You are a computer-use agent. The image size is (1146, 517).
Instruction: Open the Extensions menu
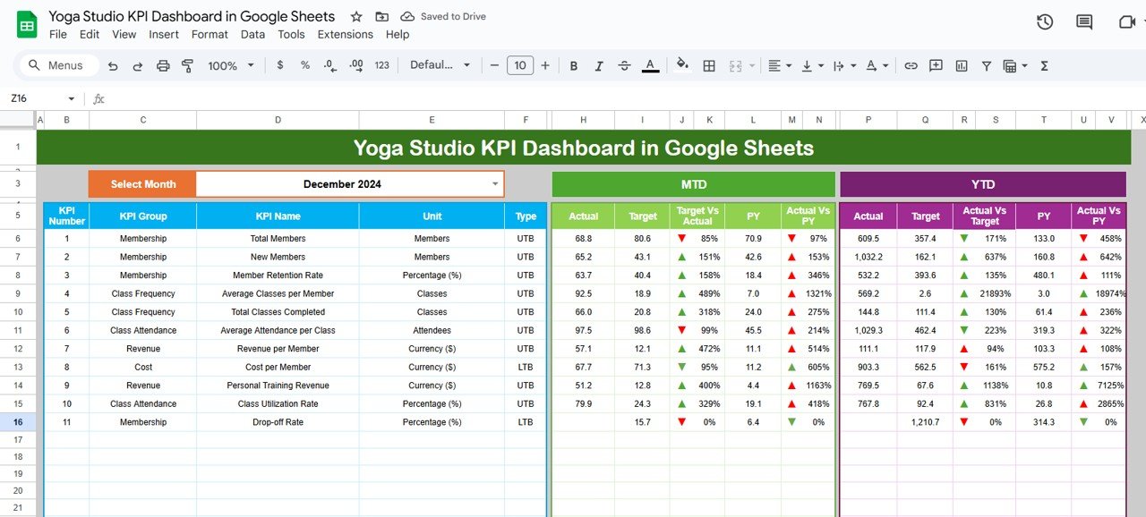(345, 34)
